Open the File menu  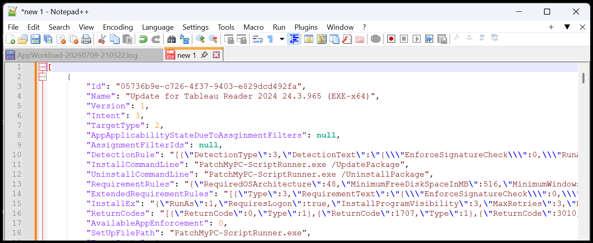[x=13, y=27]
